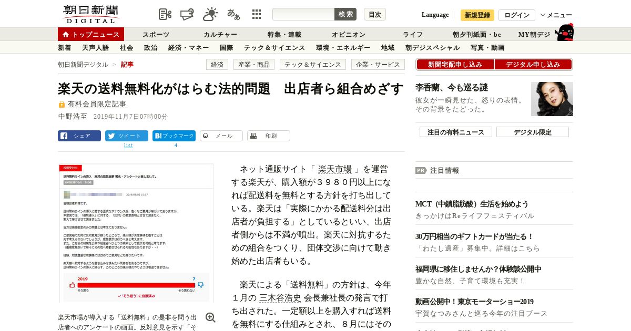Select 地域 in the sub-navigation
Screen dimensions: 631x331
coord(388,48)
